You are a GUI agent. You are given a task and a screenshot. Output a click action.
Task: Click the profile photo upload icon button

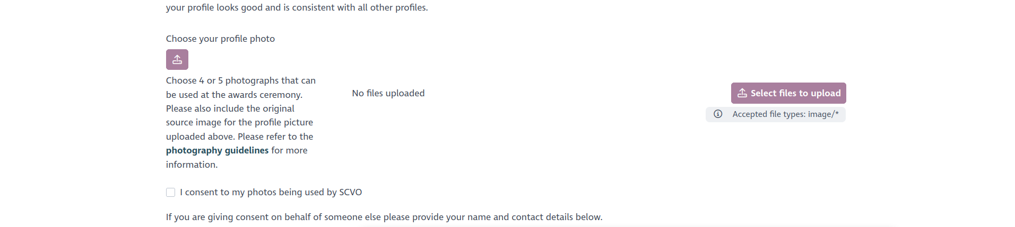[177, 60]
